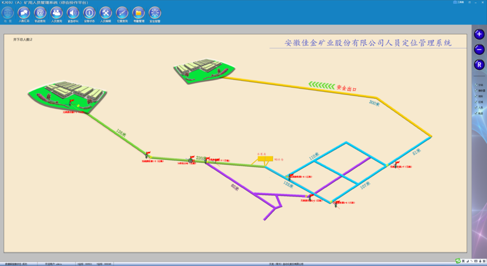Click the yellow 水泵房 pump room block
This screenshot has width=487, height=266.
tap(265, 159)
